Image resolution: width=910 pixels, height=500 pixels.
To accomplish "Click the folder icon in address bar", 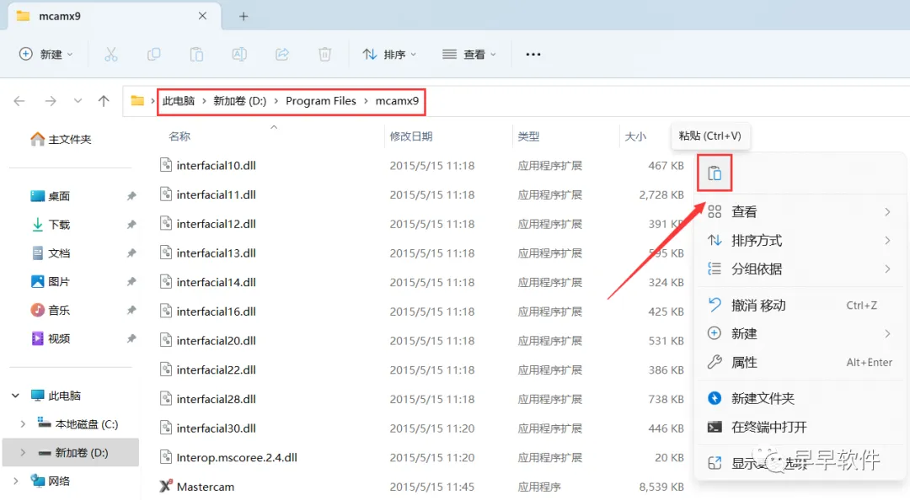I will pos(137,101).
